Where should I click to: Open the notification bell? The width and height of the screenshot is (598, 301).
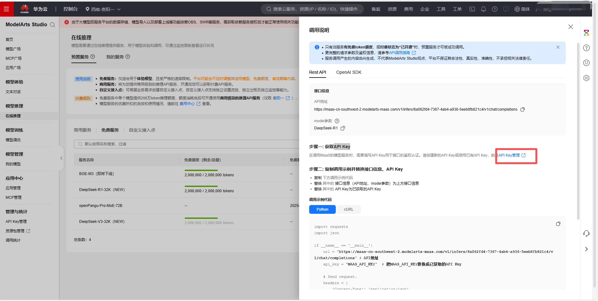coord(483,9)
